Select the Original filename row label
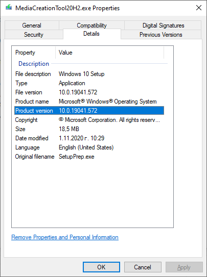The width and height of the screenshot is (207, 277). pyautogui.click(x=35, y=157)
